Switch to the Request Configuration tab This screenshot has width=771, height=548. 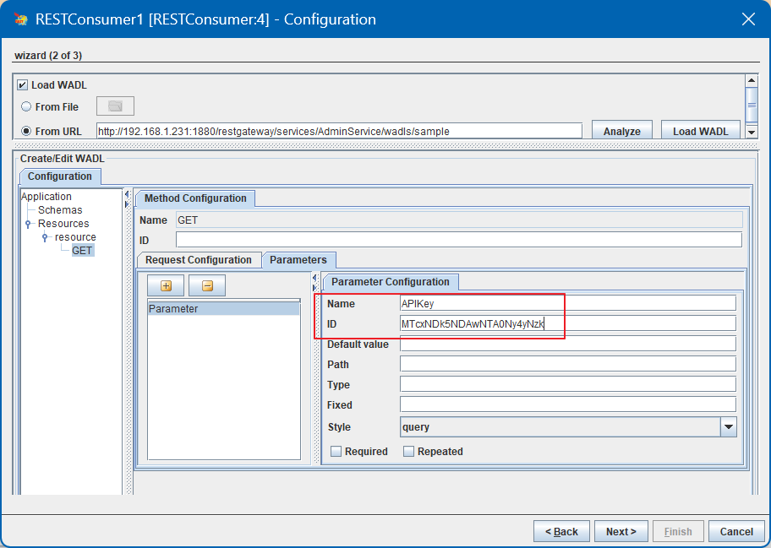198,260
